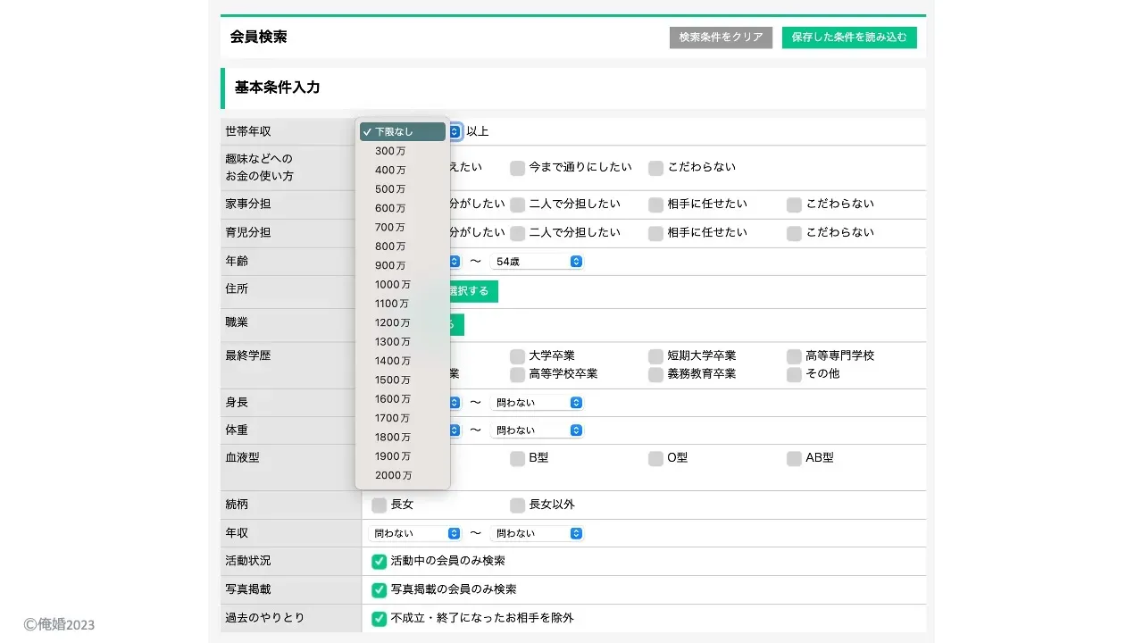The width and height of the screenshot is (1143, 643).
Task: Open 年収 upper limit 問わない dropdown
Action: click(537, 533)
